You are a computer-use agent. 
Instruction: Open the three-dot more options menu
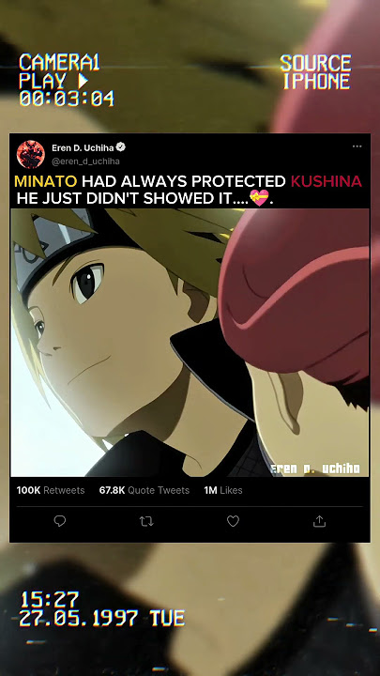[357, 146]
